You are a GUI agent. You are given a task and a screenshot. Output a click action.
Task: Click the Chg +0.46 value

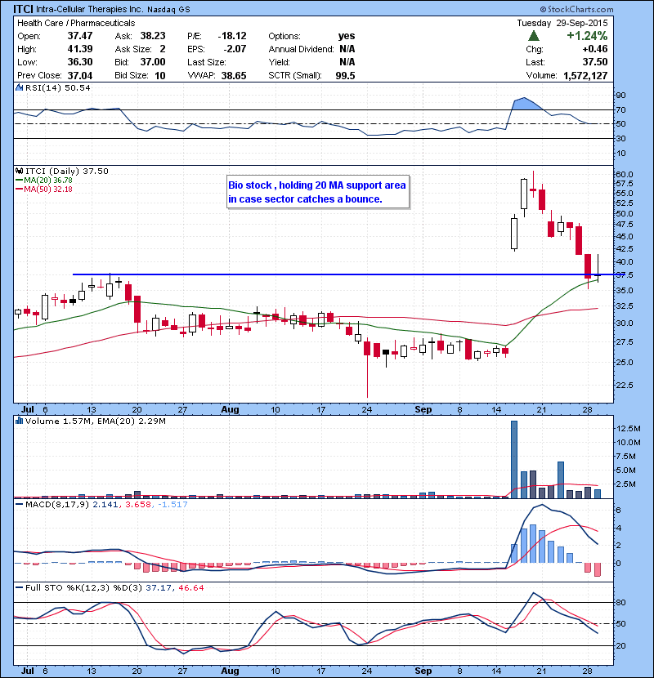(x=594, y=49)
